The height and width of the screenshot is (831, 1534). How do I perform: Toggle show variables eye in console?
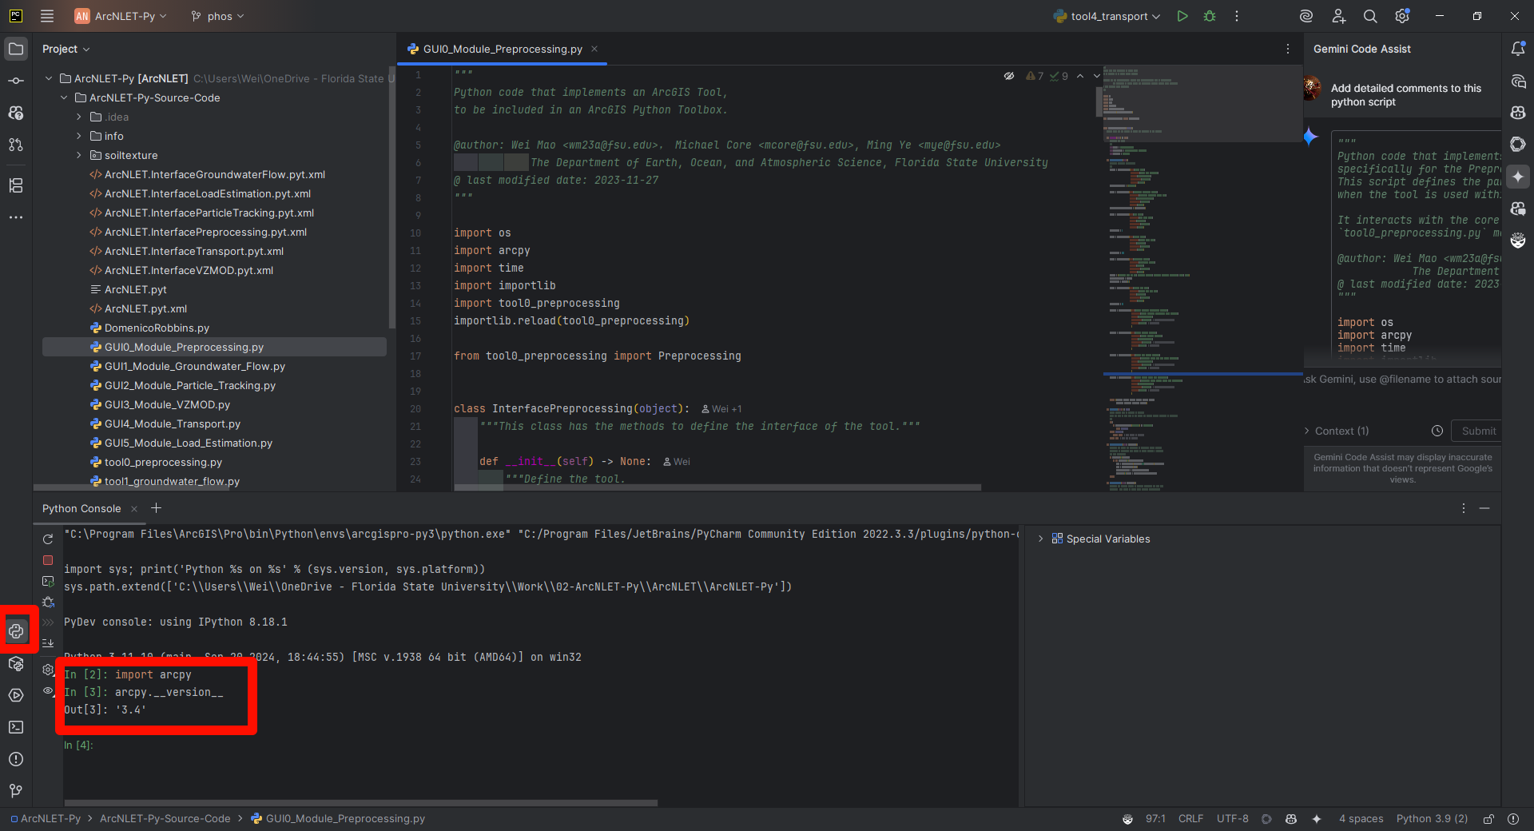(x=48, y=690)
